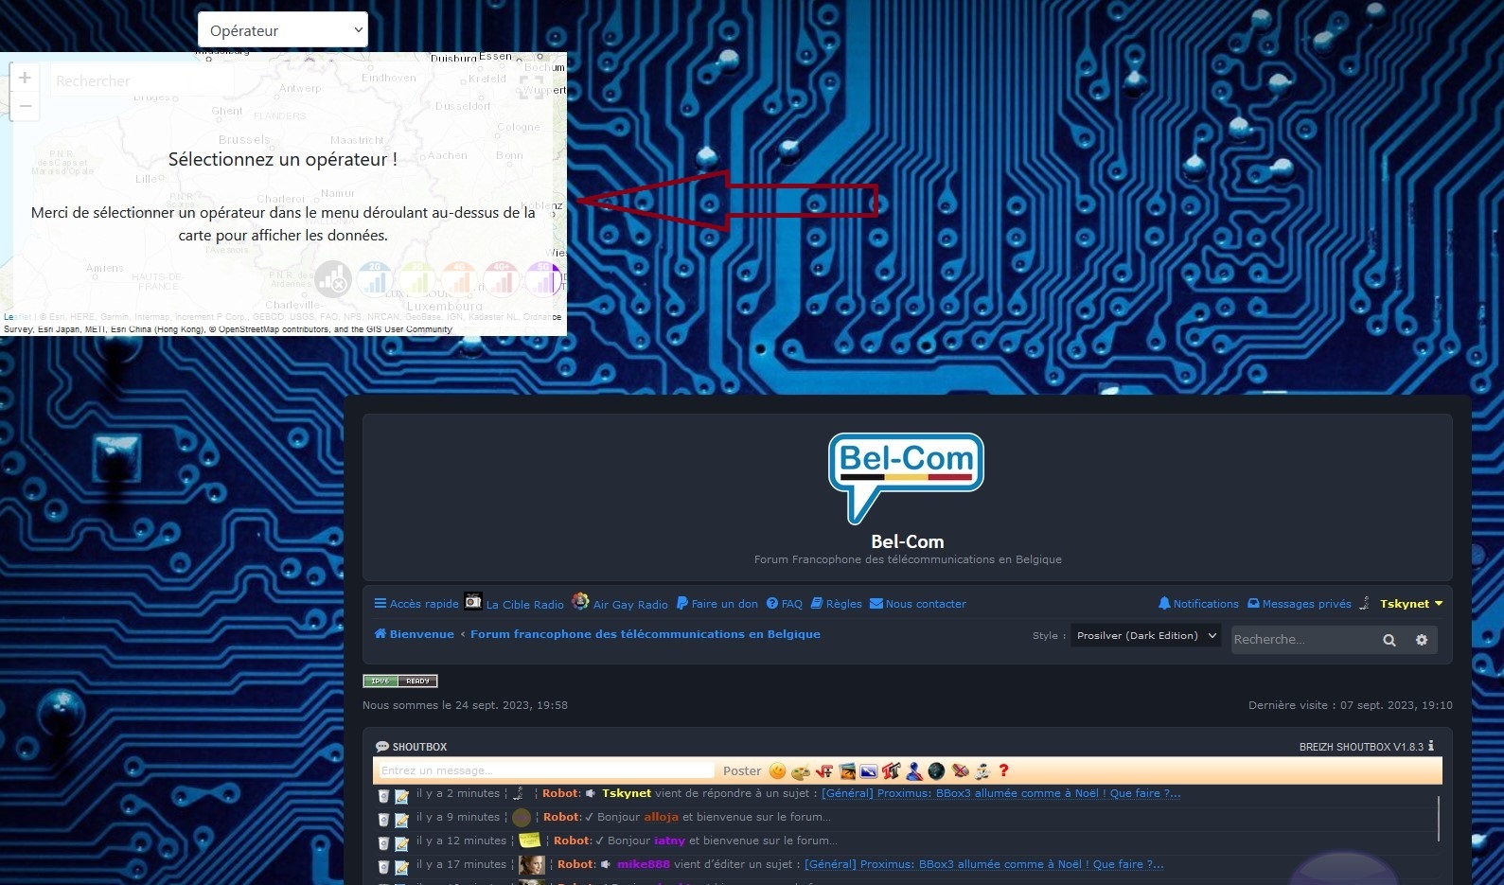Viewport: 1504px width, 885px height.
Task: Toggle the 5G coverage layer
Action: pos(544,279)
